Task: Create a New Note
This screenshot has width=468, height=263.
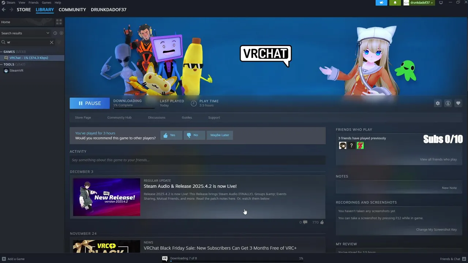Action: point(449,188)
